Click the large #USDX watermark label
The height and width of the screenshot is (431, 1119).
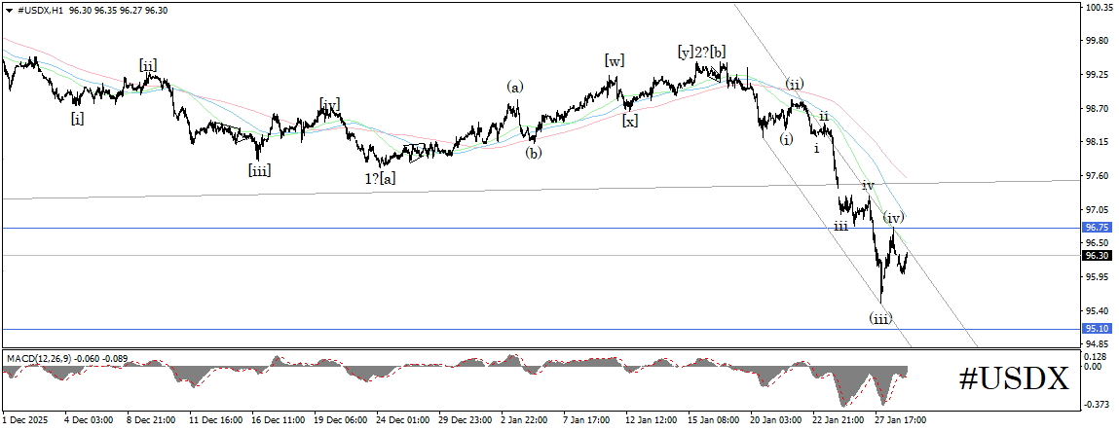tap(1014, 379)
